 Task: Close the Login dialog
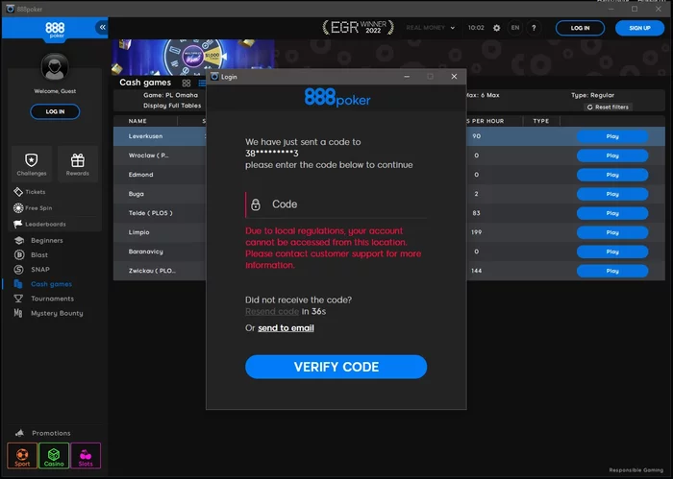point(454,76)
